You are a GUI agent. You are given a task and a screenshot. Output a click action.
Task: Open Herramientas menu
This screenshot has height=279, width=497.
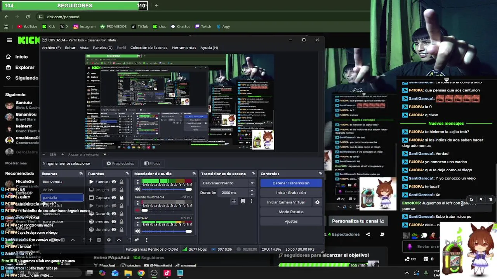coord(184,48)
